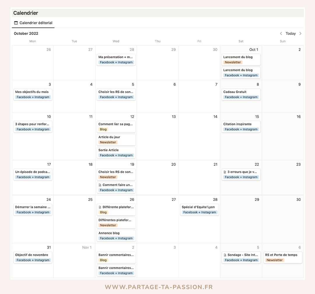Open 'Bannir commentaires...' Blog event
The image size is (315, 294).
click(116, 258)
